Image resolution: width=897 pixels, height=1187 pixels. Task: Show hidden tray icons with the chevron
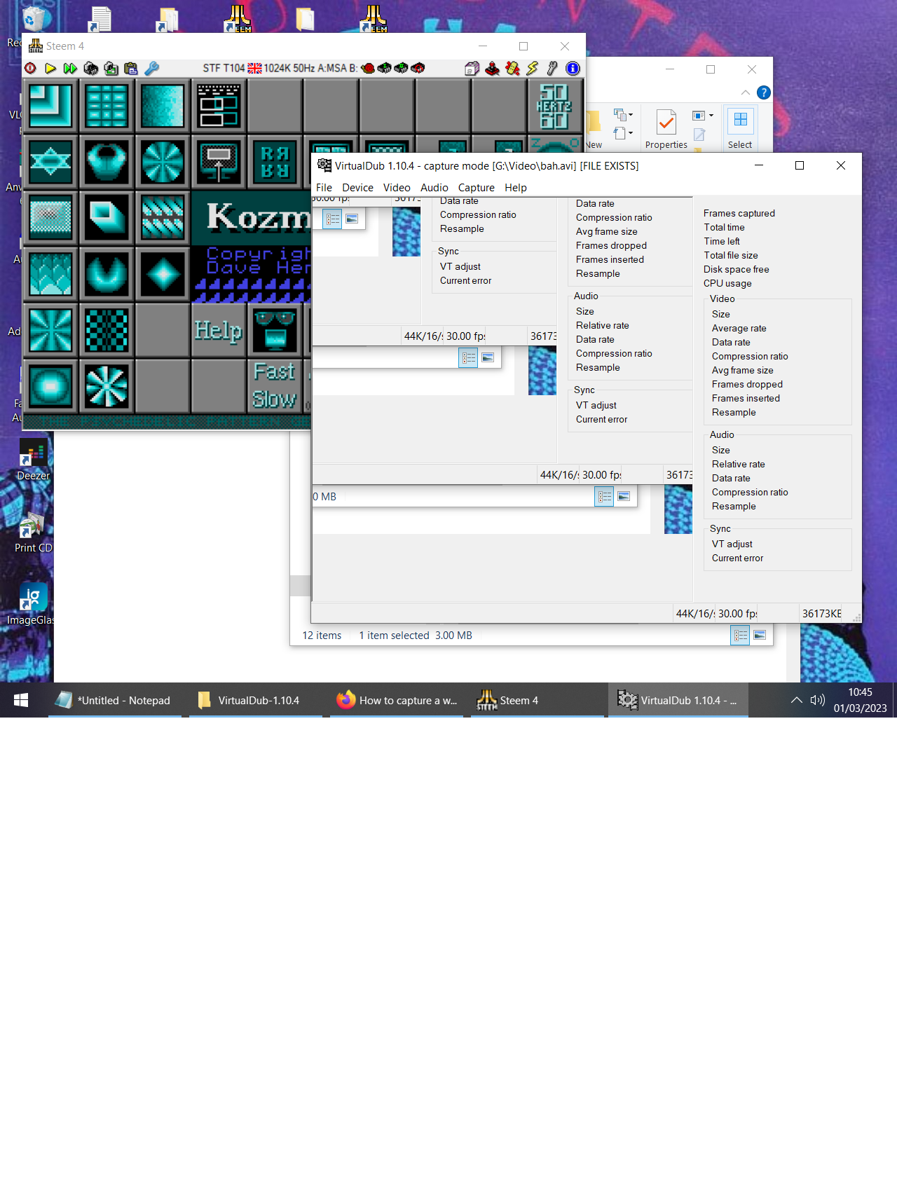[x=797, y=700]
